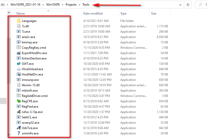
Task: Click the navigation pane scroll down arrow
Action: 9,135
